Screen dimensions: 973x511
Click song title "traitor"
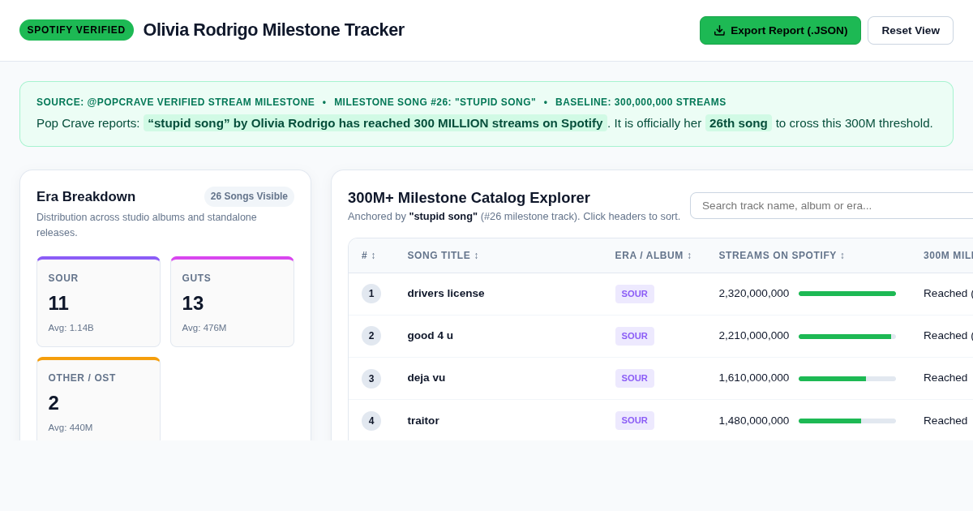coord(423,420)
